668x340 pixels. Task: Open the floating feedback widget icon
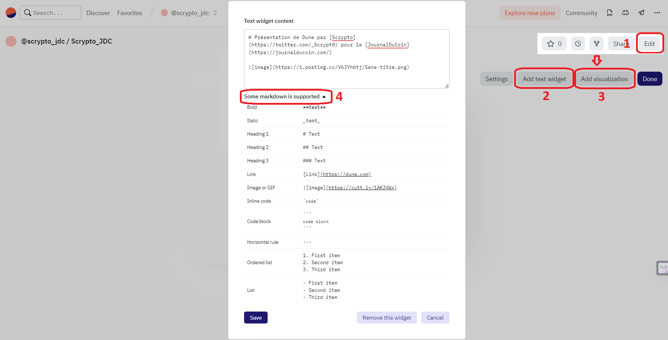pos(662,268)
